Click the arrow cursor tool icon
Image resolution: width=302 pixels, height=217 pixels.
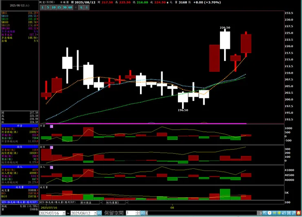coord(264,213)
